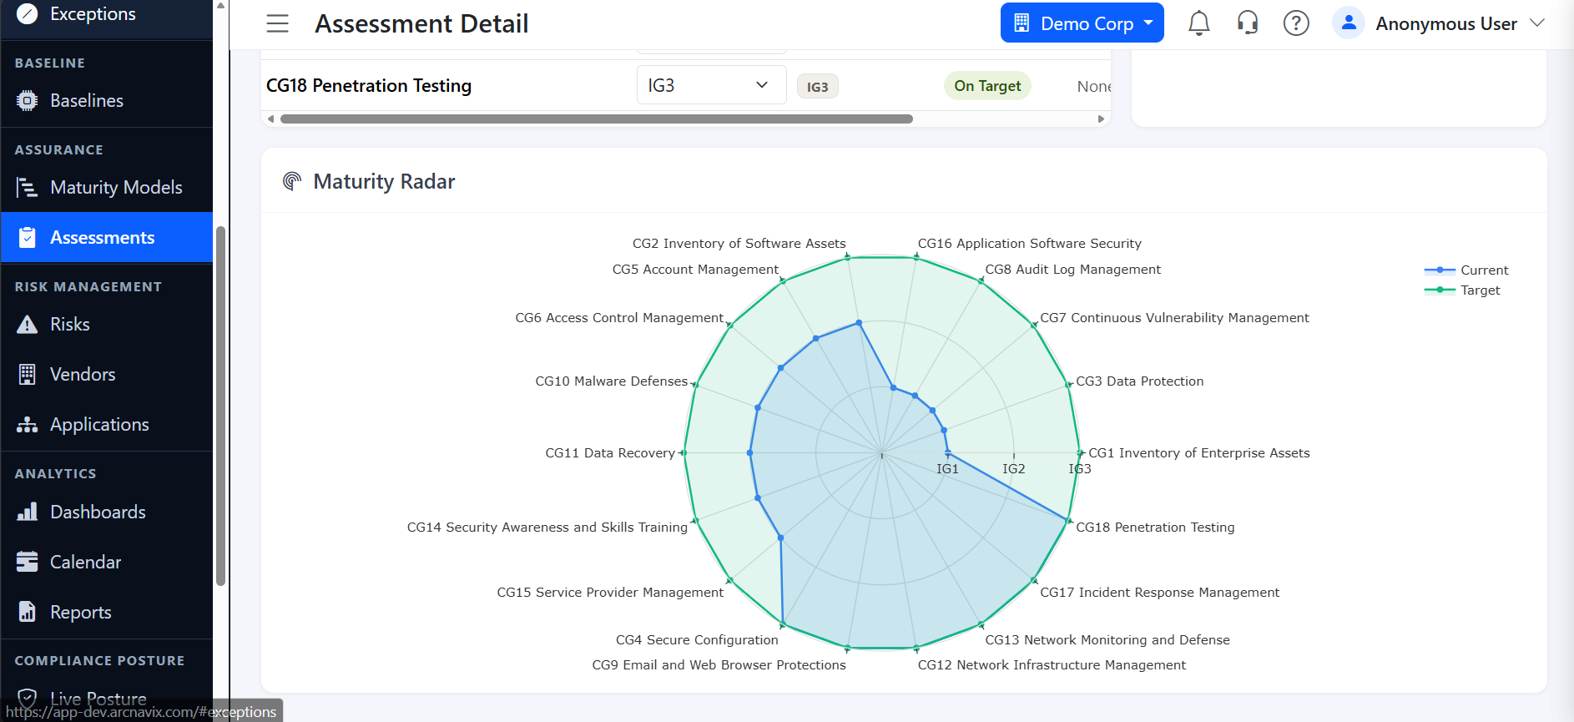Click the table horizontal scrollbar thumb
The image size is (1574, 722).
point(597,119)
